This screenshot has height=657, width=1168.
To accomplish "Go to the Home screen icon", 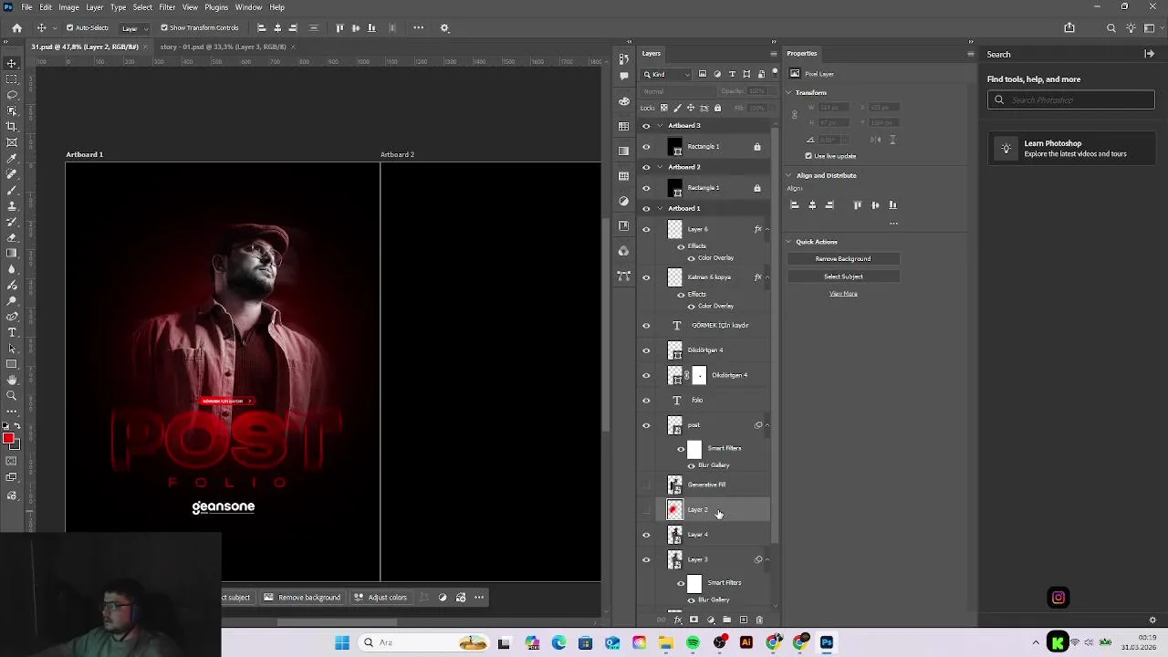I will coord(16,28).
